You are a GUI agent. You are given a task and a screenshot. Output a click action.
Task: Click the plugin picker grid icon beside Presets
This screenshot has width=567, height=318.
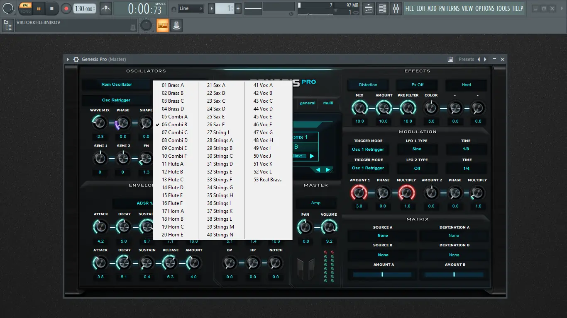pos(450,59)
